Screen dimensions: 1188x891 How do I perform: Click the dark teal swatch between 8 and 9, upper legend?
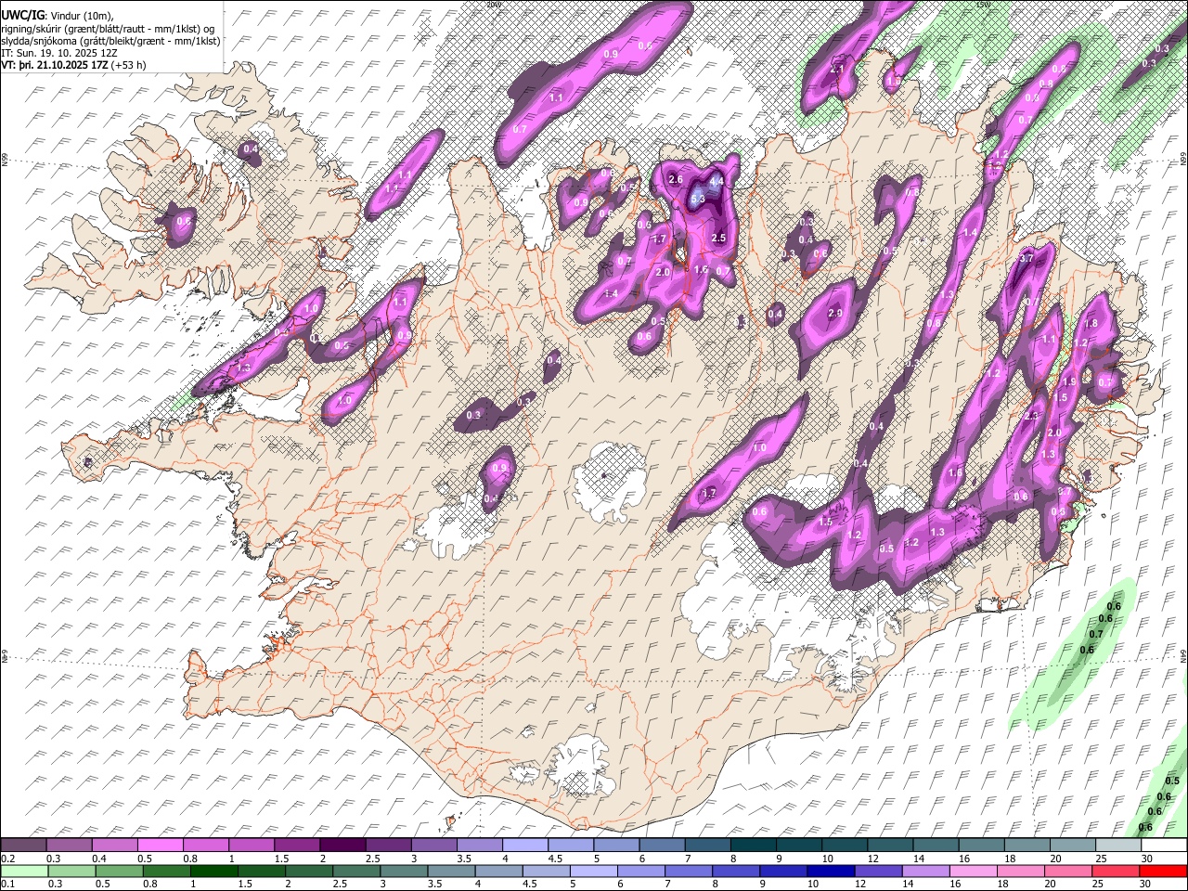[x=753, y=846]
